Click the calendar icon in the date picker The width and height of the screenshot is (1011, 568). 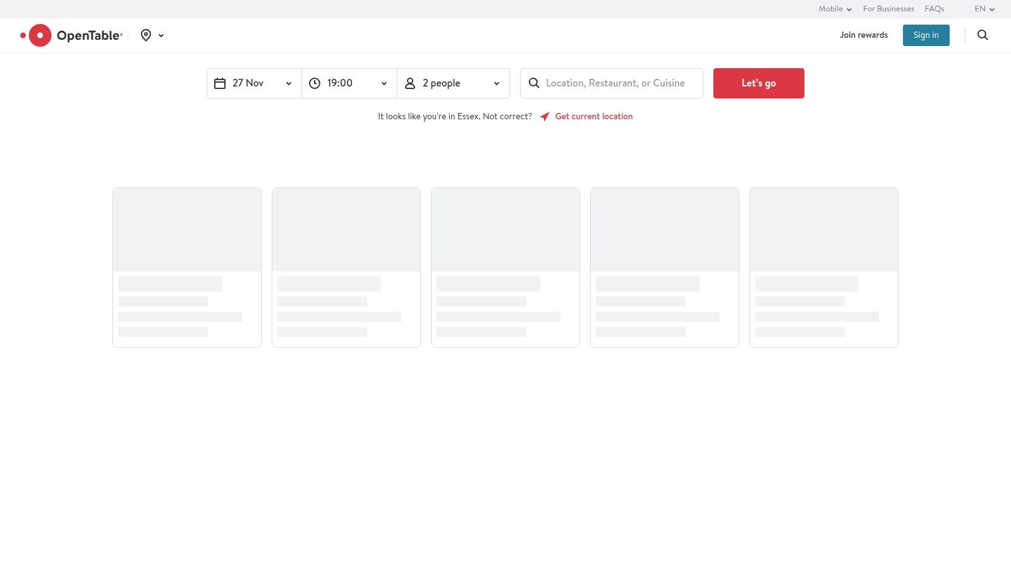click(220, 83)
